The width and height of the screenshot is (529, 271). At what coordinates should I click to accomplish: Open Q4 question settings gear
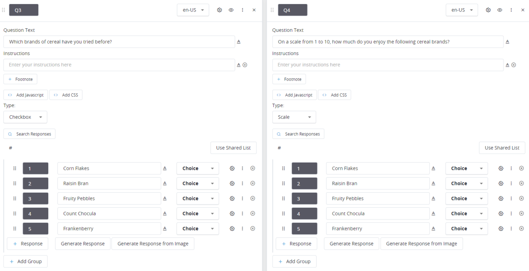click(x=488, y=10)
